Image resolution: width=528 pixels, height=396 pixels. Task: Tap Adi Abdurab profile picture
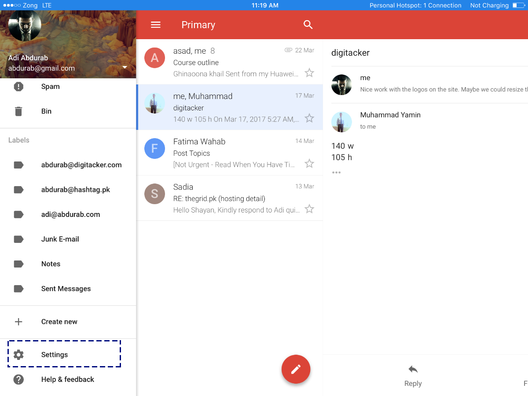(25, 26)
